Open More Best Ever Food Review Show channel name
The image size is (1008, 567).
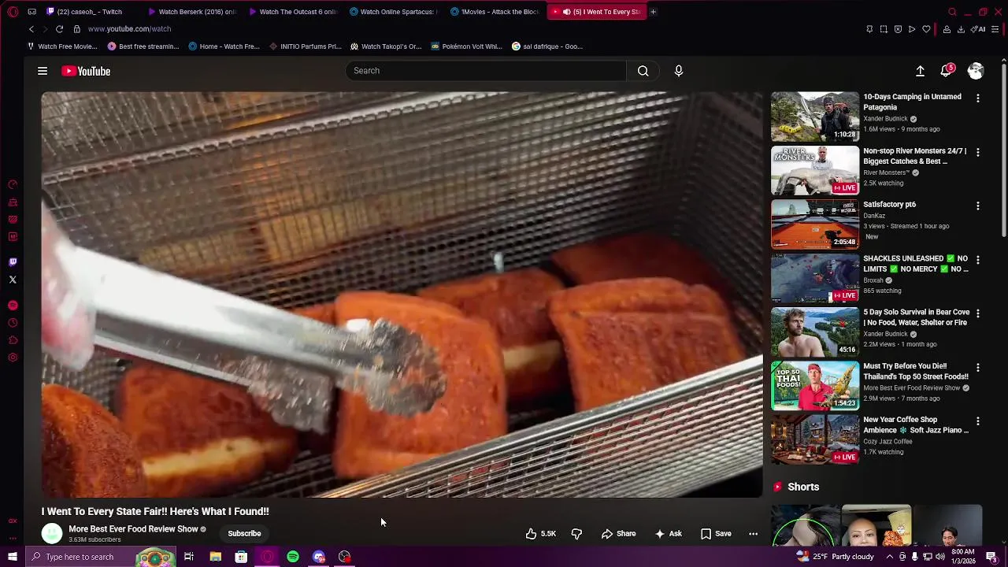[x=133, y=529]
